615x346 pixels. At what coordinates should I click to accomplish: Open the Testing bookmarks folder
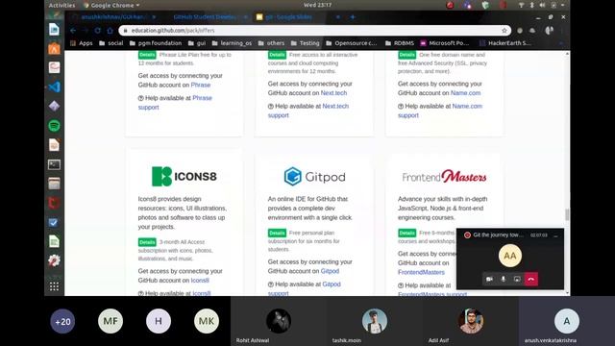[306, 43]
